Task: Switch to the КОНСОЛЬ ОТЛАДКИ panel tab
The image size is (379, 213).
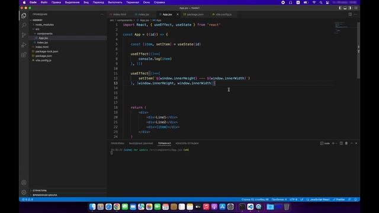Action: tap(187, 143)
